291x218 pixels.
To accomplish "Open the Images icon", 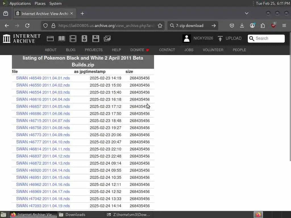I will [x=107, y=39].
